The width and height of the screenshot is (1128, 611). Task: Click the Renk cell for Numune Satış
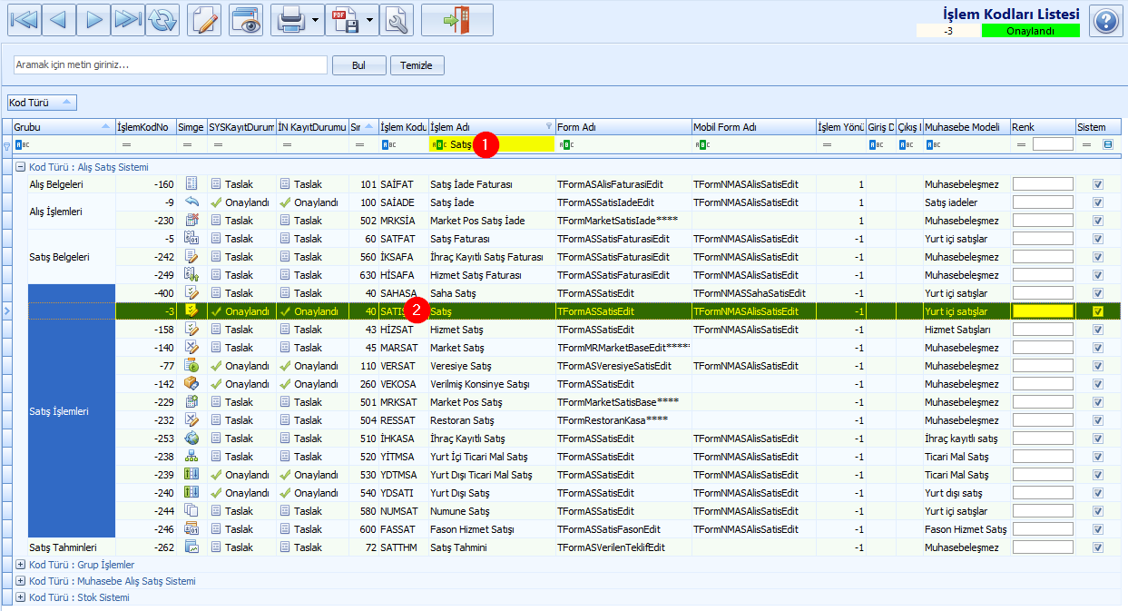(1043, 511)
